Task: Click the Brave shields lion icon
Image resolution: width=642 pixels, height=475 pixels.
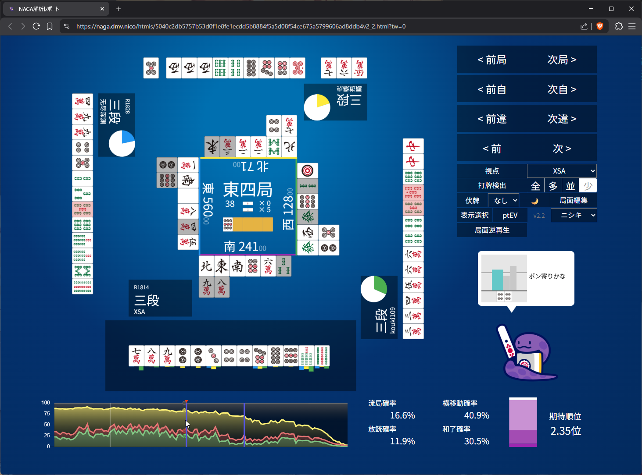Action: 600,26
